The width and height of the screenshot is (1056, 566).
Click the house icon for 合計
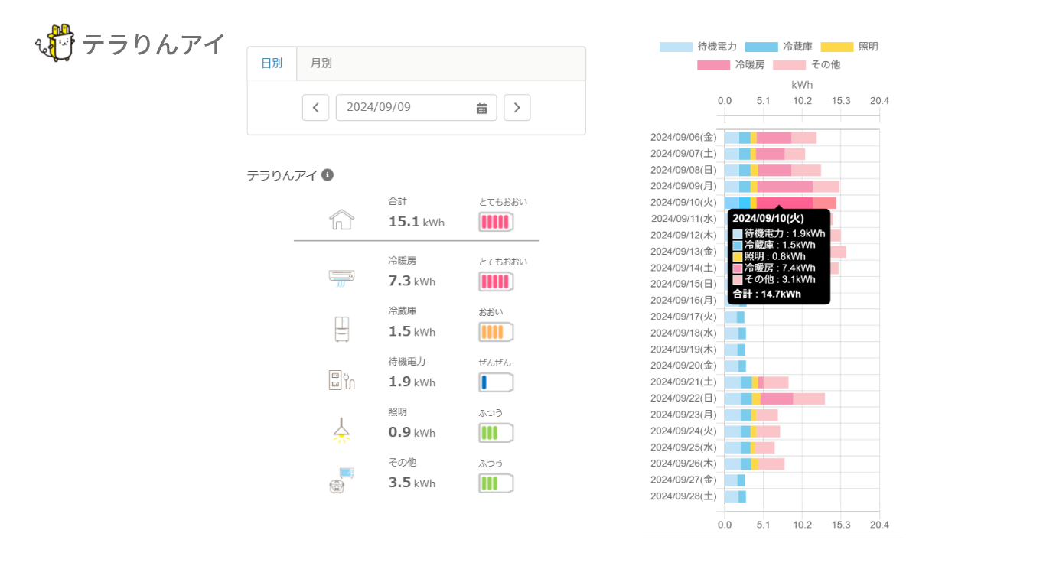[341, 220]
